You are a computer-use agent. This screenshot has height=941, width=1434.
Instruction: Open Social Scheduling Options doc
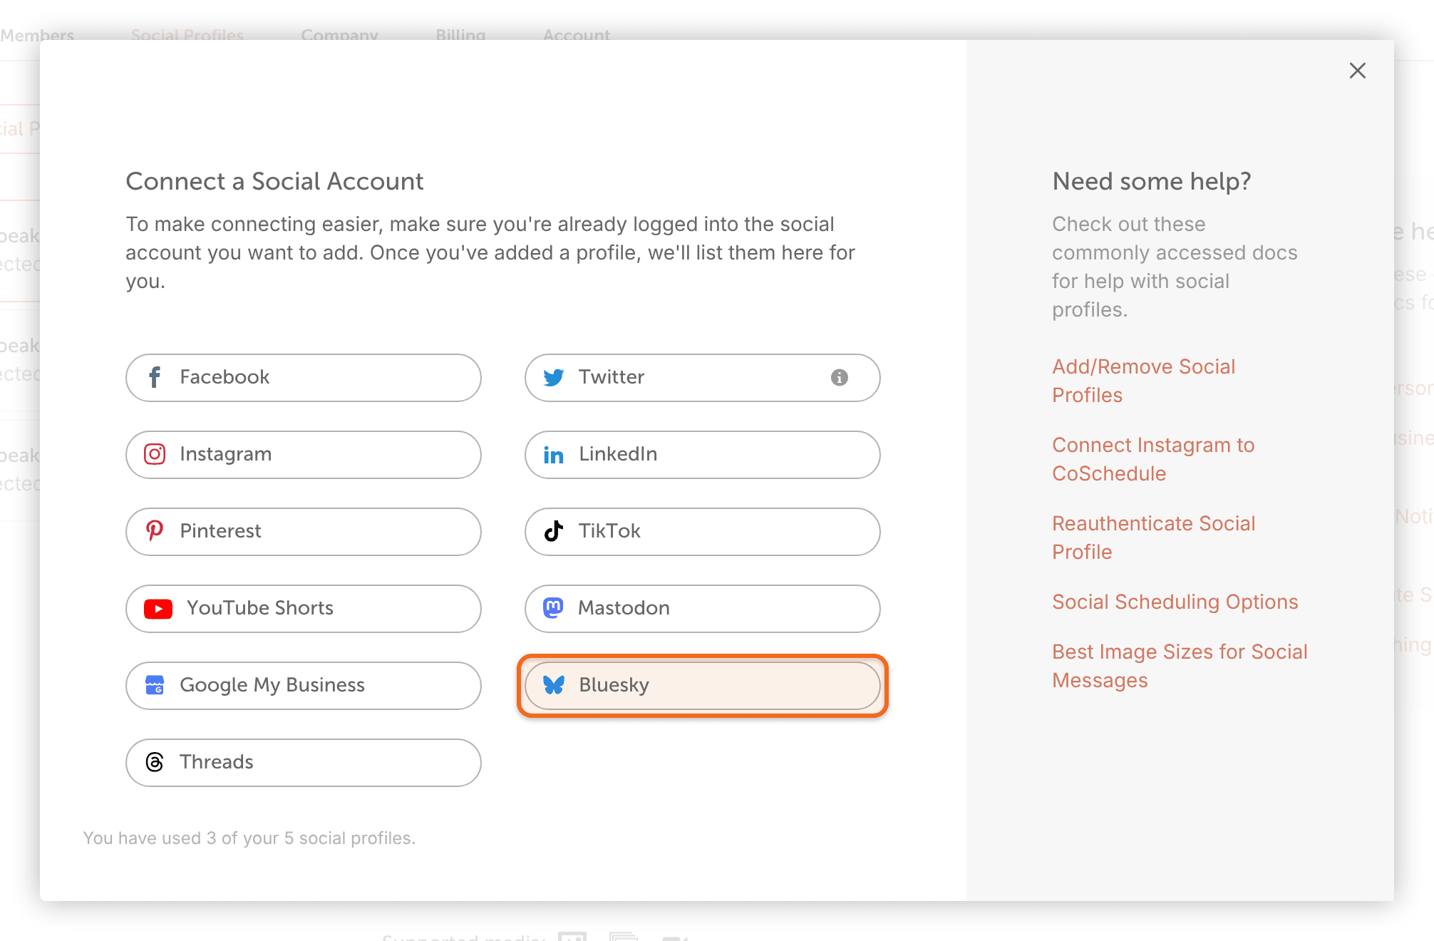coord(1175,602)
